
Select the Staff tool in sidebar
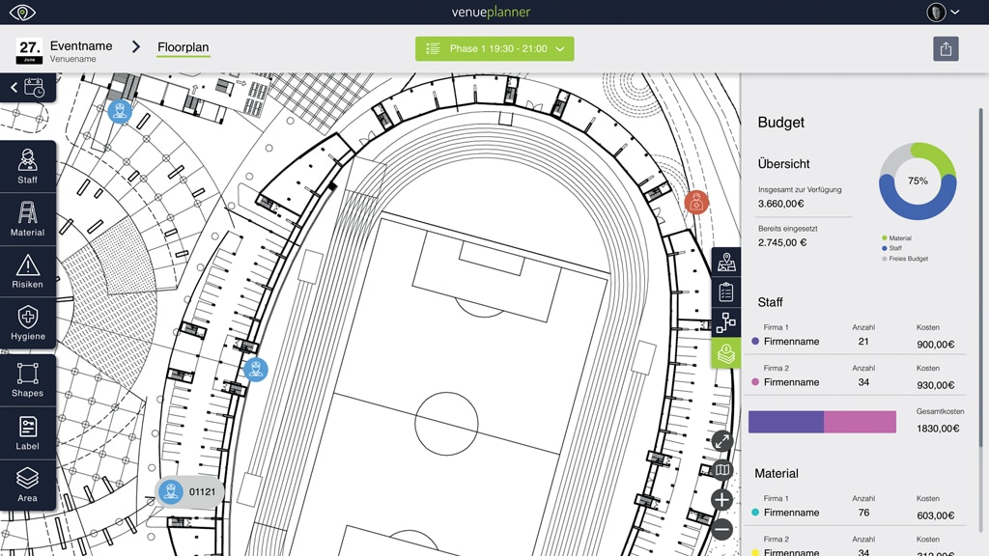click(x=27, y=166)
